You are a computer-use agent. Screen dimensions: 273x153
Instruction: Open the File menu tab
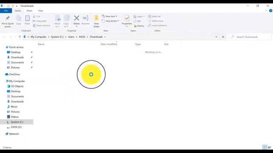(6, 11)
